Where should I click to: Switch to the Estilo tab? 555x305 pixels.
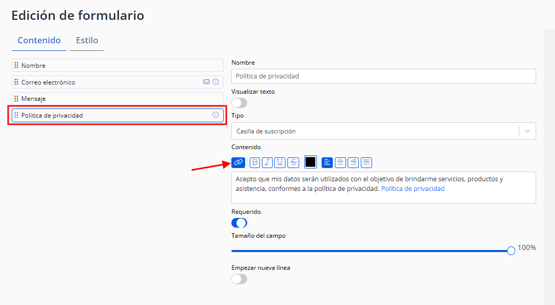tap(87, 40)
